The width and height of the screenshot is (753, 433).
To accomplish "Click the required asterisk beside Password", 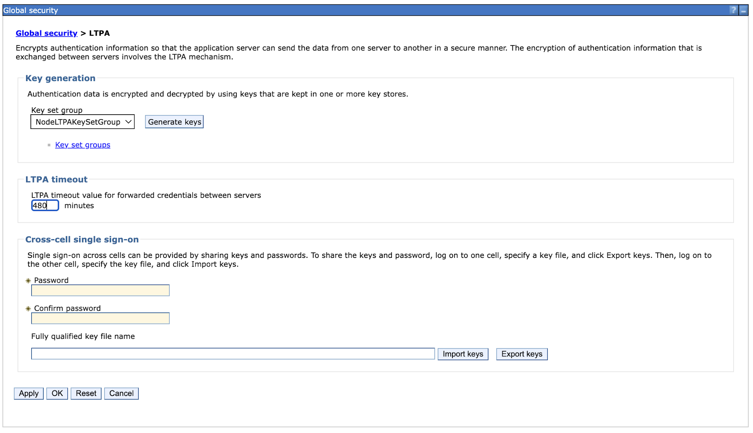I will [28, 281].
